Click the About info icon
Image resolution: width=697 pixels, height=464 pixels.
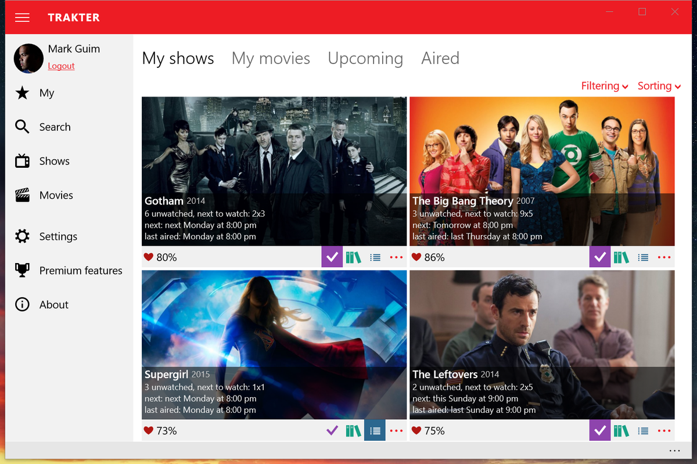[22, 304]
